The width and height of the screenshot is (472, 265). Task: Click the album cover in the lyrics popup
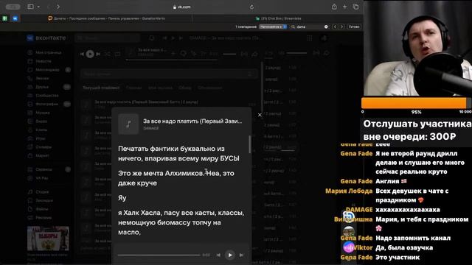click(128, 124)
